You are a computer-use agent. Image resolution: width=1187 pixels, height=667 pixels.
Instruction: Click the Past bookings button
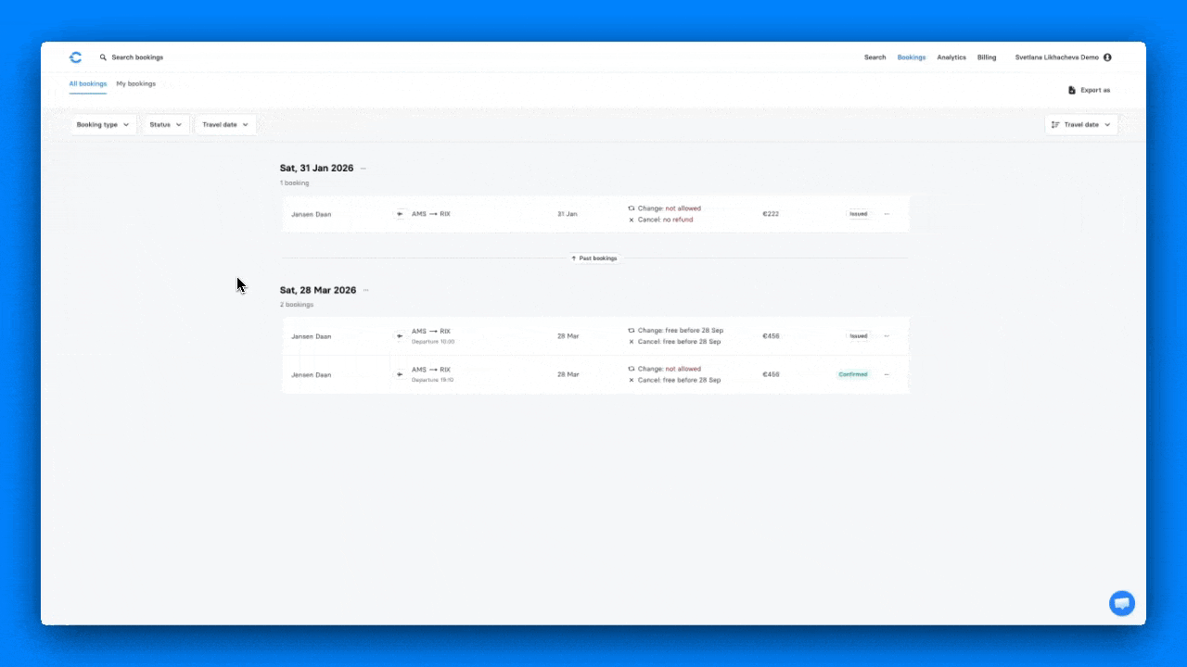594,258
